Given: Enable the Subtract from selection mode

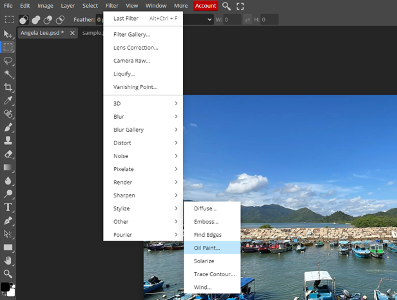Looking at the screenshot, I should point(48,20).
